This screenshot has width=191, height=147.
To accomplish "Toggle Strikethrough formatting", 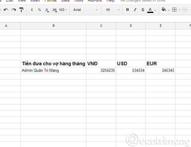I will tap(143, 10).
